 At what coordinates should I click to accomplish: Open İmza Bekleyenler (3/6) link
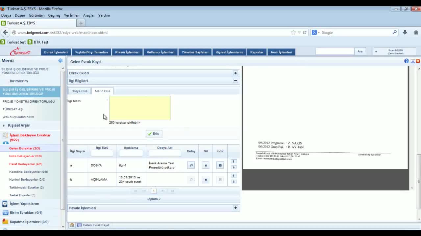pos(25,156)
